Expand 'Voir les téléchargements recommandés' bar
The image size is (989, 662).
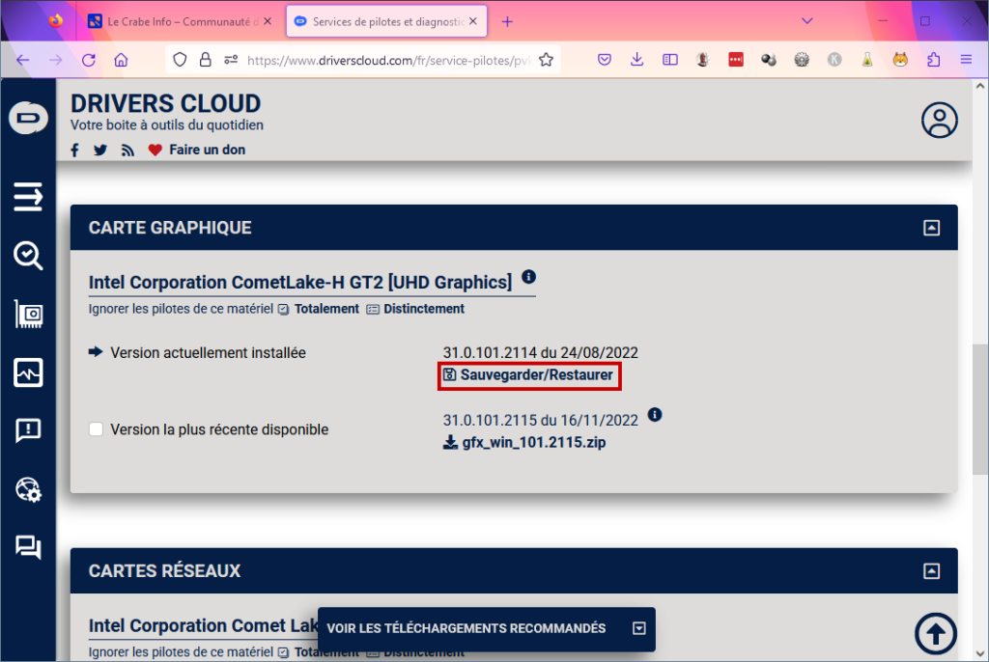[x=487, y=628]
